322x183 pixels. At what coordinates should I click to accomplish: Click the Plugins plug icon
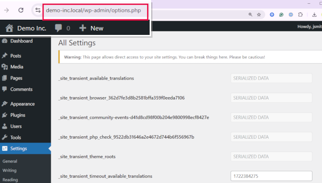pyautogui.click(x=5, y=115)
